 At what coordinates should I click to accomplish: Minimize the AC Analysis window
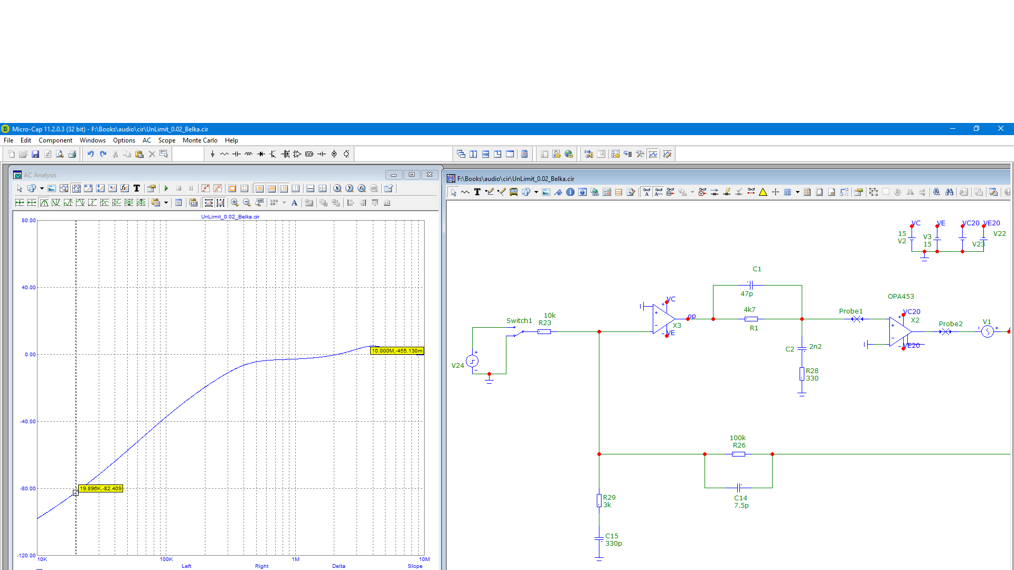(x=393, y=175)
